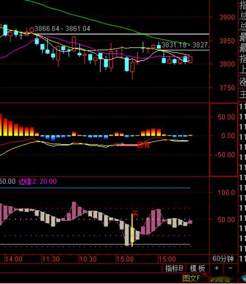246x284 pixels.
Task: Click the 14:00 time axis label
Action: point(14,259)
